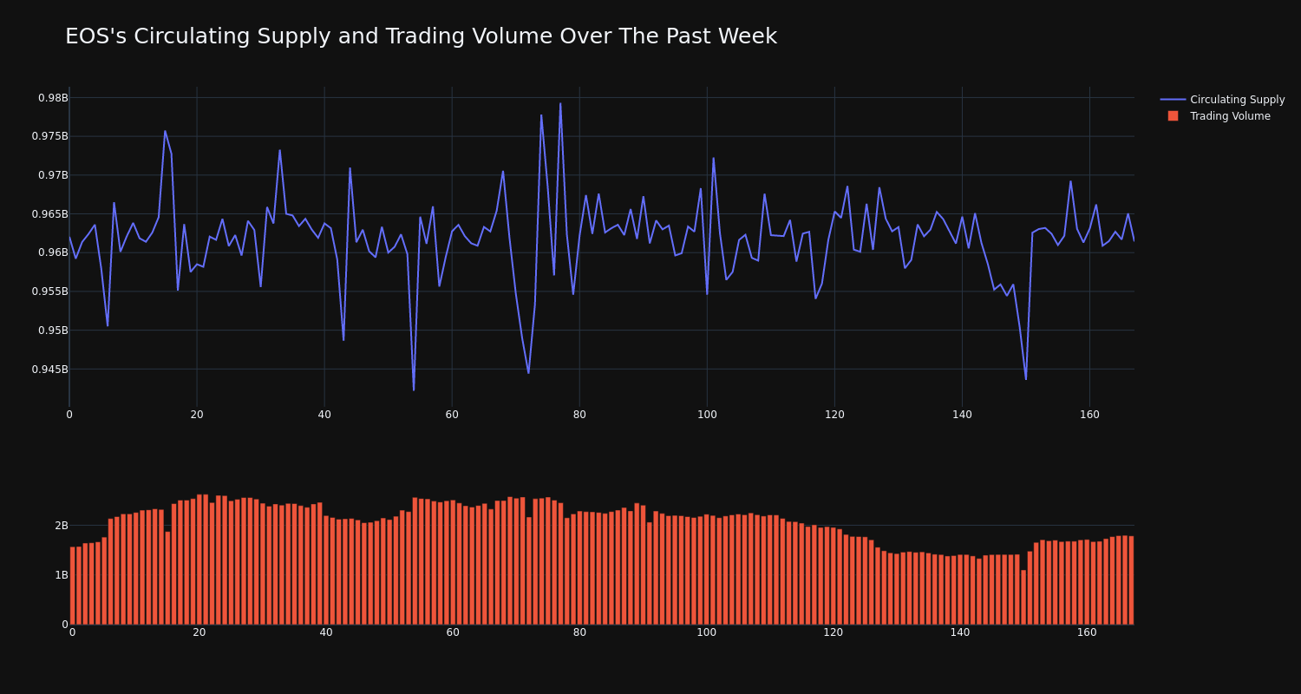The image size is (1301, 694).
Task: Click the 140 tick label under bar chart
Action: [x=960, y=632]
